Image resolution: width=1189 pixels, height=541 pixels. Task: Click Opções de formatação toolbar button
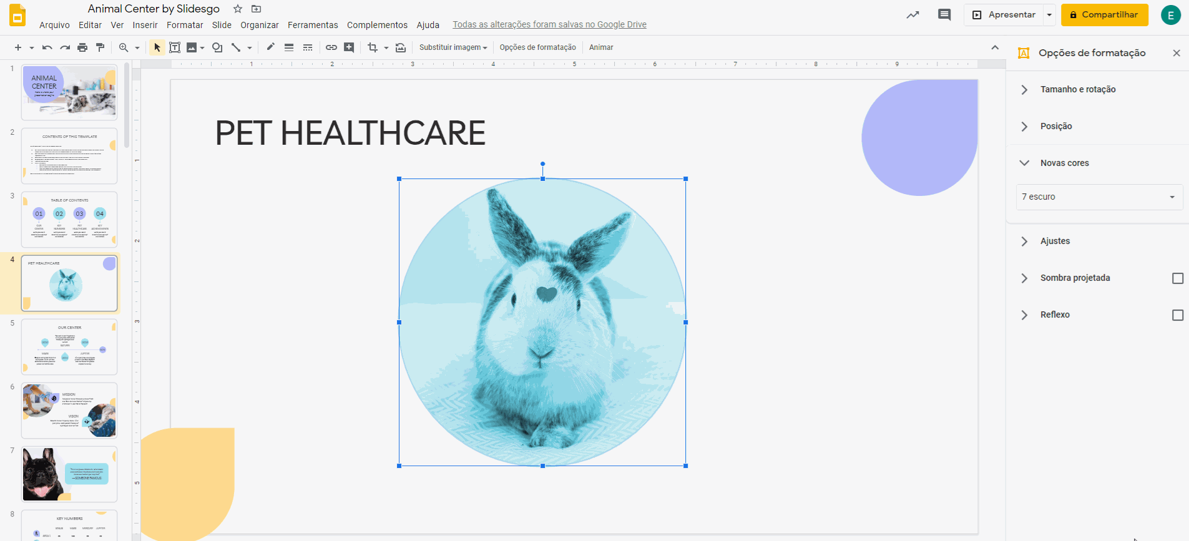[537, 47]
